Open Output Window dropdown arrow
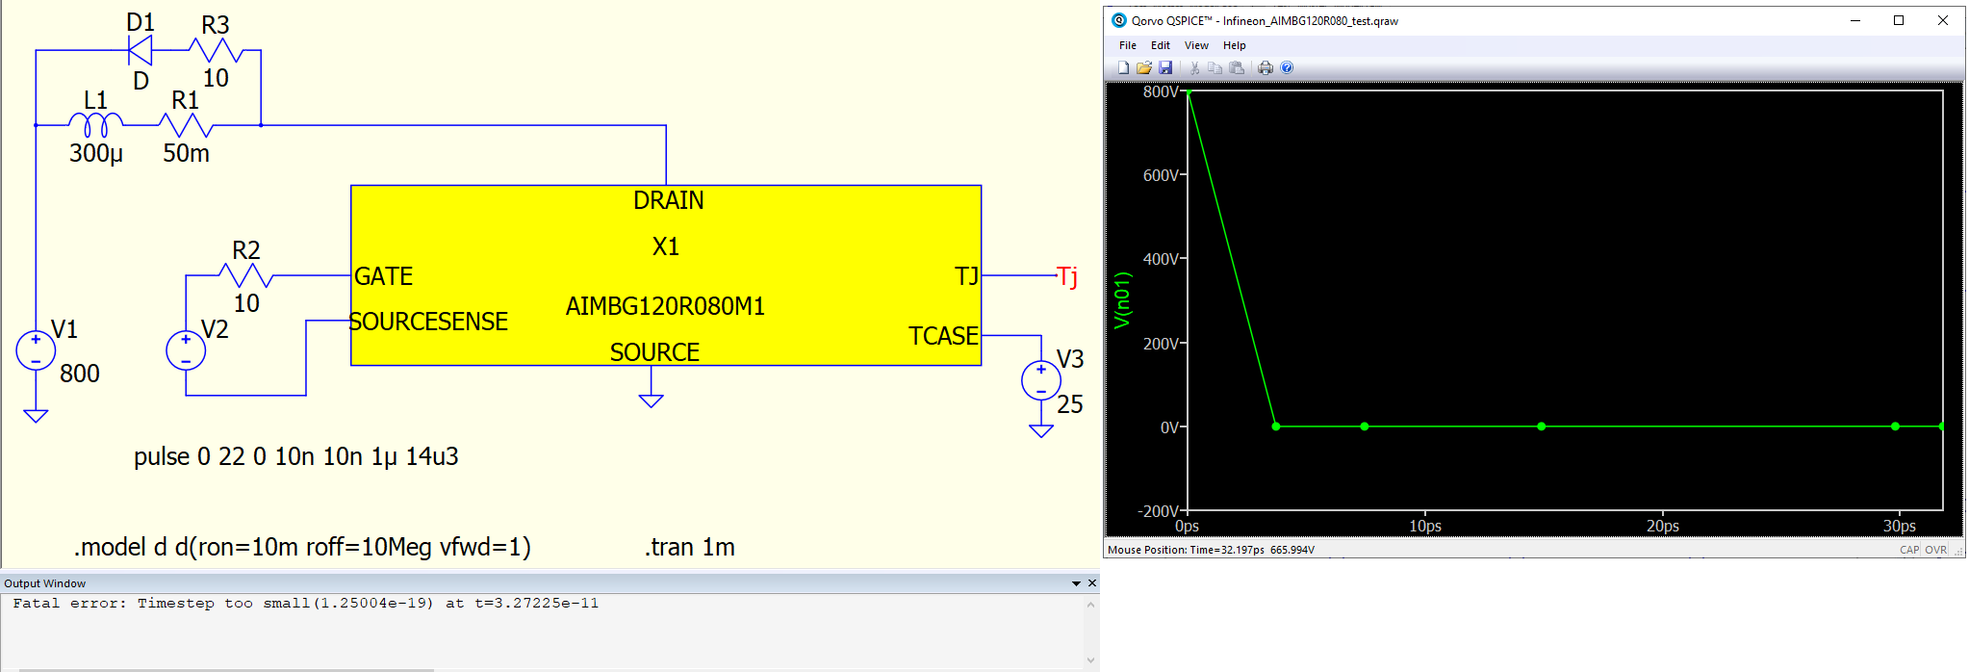1969x672 pixels. [x=1076, y=583]
